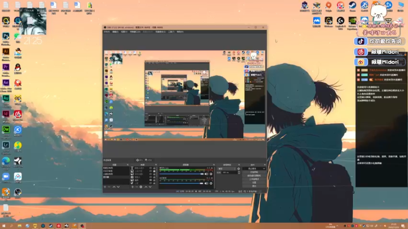Move source up in OBS Sources panel
Image resolution: width=408 pixels, height=229 pixels.
[146, 187]
